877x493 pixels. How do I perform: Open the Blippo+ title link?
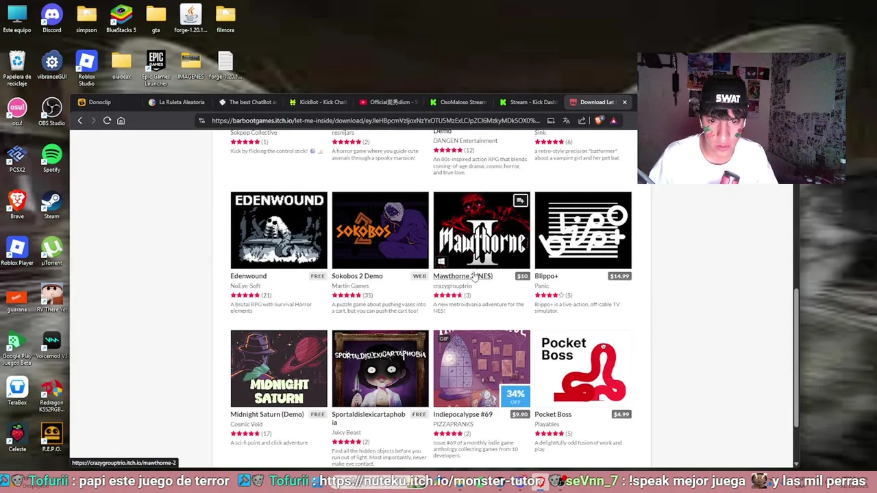546,276
